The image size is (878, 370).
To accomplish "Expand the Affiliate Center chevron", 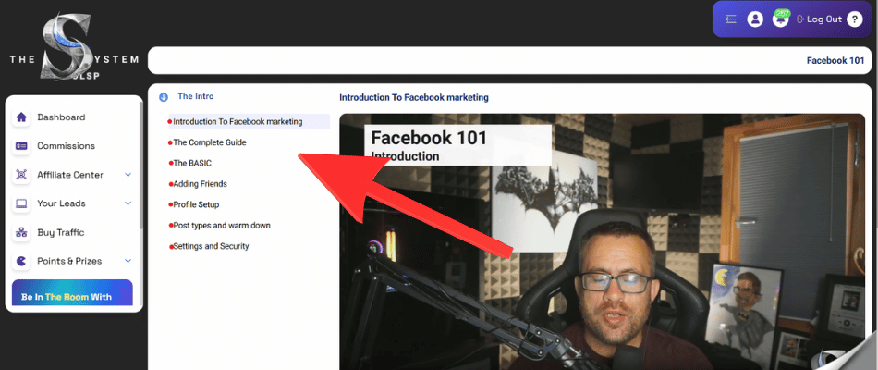I will click(x=128, y=175).
